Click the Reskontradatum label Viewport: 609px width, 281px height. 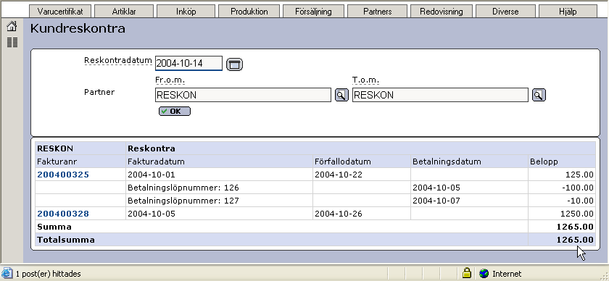pyautogui.click(x=118, y=61)
